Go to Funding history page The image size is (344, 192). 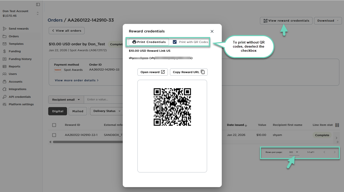click(20, 59)
